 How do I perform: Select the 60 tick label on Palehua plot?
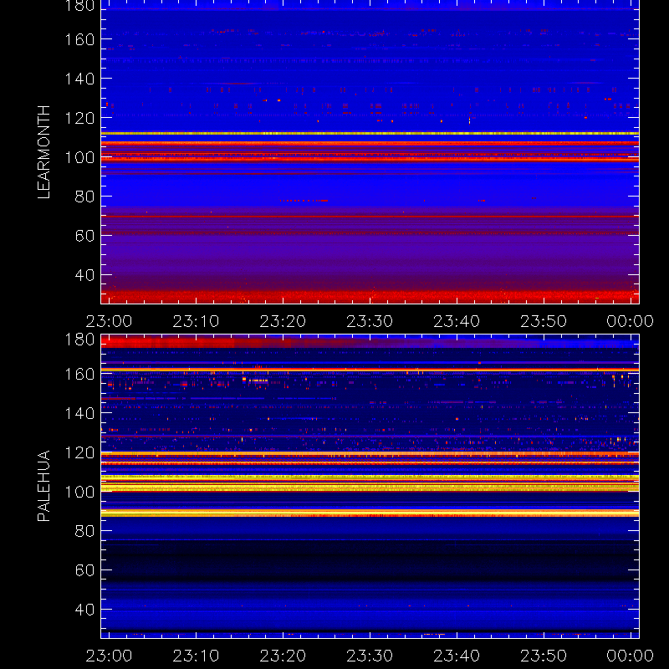pos(84,570)
